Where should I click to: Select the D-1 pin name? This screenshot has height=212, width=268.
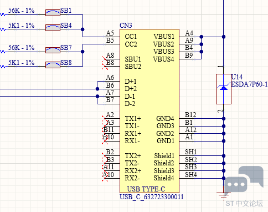point(130,97)
